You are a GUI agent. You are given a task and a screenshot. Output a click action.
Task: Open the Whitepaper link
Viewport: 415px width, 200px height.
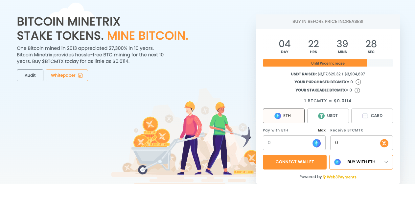[x=67, y=75]
